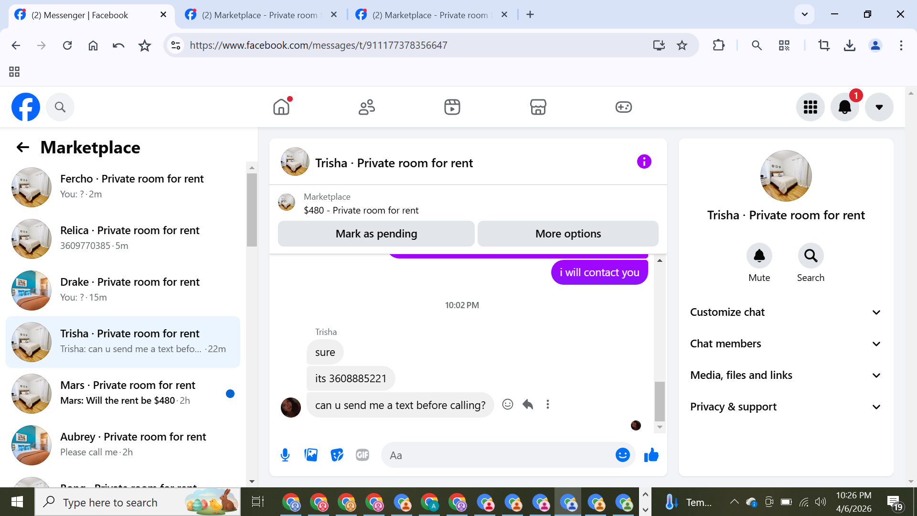Screen dimensions: 917x516
Task: Open browser extensions puzzle icon
Action: [719, 45]
